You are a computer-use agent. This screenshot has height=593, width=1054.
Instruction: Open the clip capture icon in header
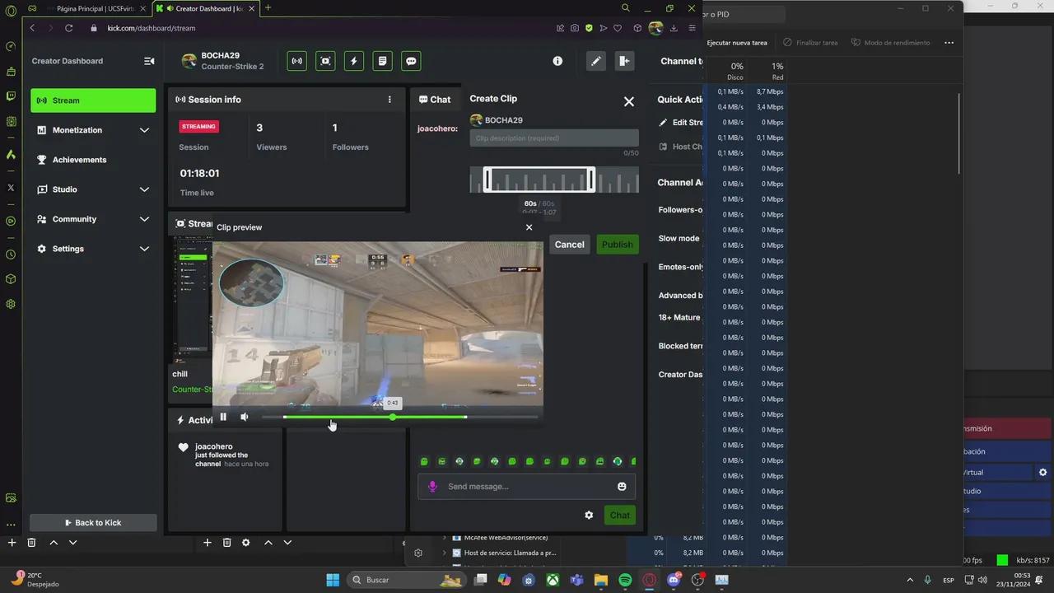[x=325, y=61]
